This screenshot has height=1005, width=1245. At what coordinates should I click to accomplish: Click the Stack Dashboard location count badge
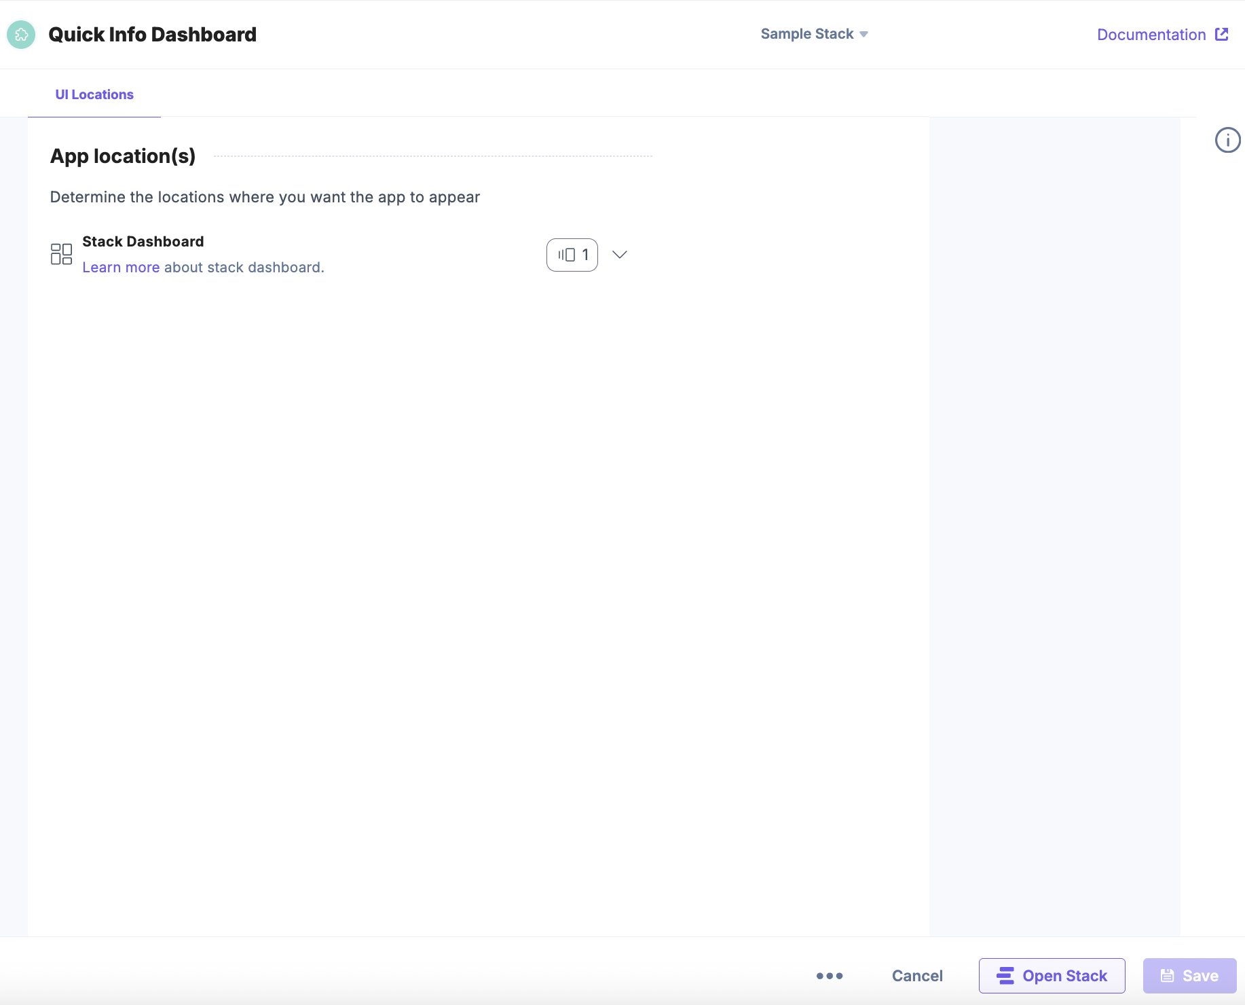[x=572, y=255]
